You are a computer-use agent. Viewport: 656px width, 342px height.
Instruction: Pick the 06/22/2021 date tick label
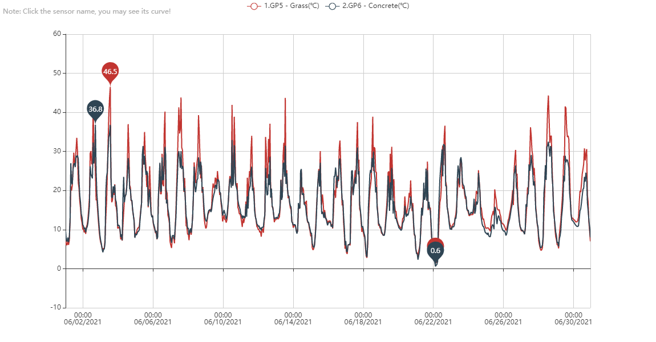click(x=434, y=322)
